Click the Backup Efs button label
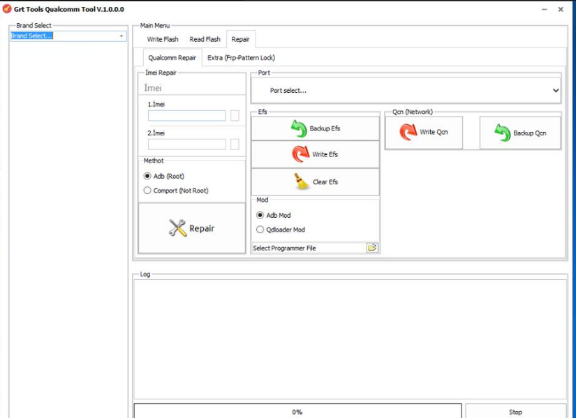Screen dimensions: 576x418 coord(325,128)
